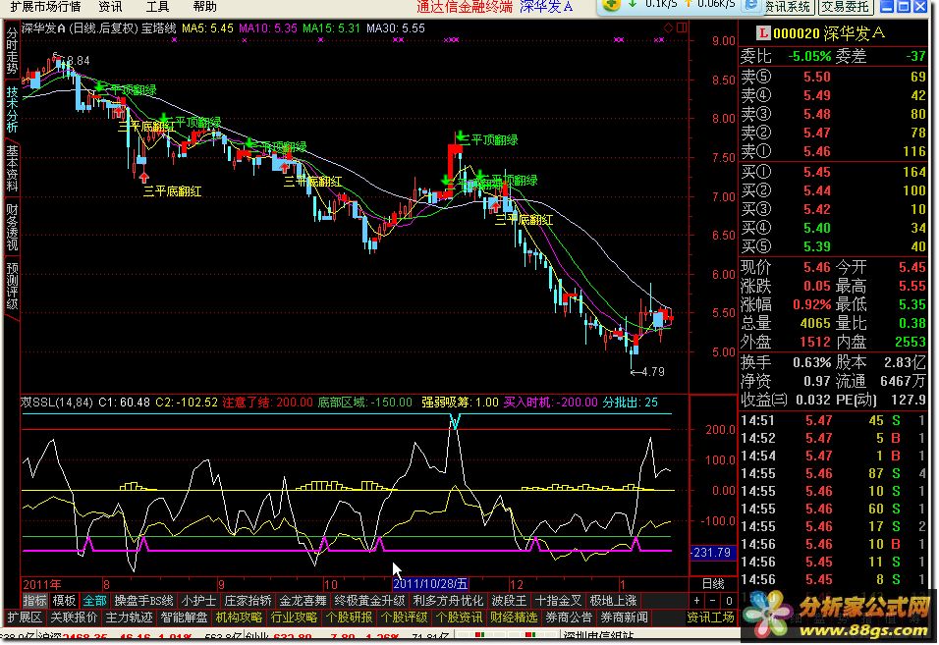Apply the 极地上涨 indicator
The height and width of the screenshot is (645, 939).
pyautogui.click(x=613, y=600)
